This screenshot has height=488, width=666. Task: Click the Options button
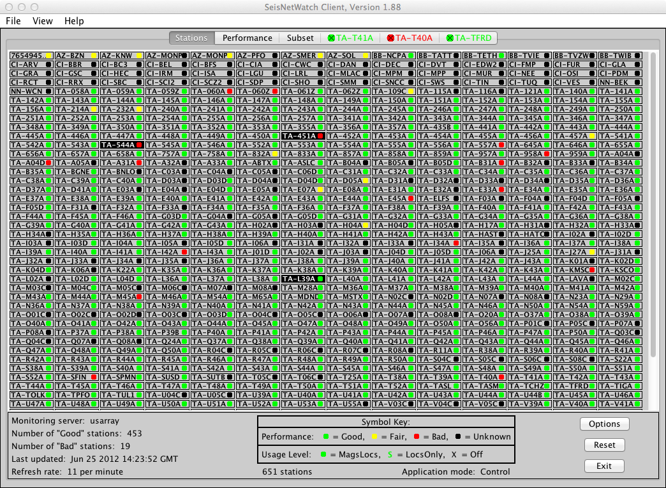(x=604, y=424)
